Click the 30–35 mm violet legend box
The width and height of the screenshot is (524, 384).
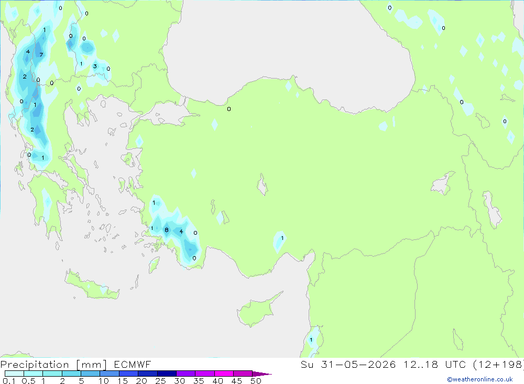(186, 374)
